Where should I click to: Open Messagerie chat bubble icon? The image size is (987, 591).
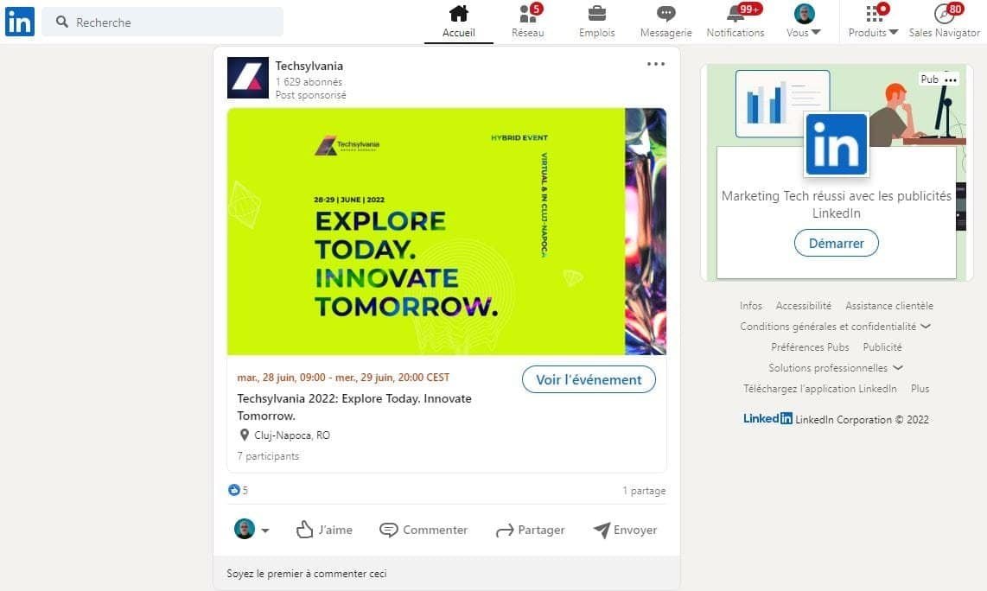pyautogui.click(x=666, y=13)
